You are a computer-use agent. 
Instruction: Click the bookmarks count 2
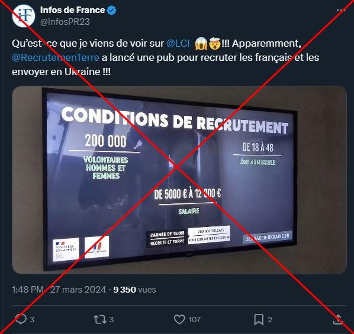pos(270,320)
